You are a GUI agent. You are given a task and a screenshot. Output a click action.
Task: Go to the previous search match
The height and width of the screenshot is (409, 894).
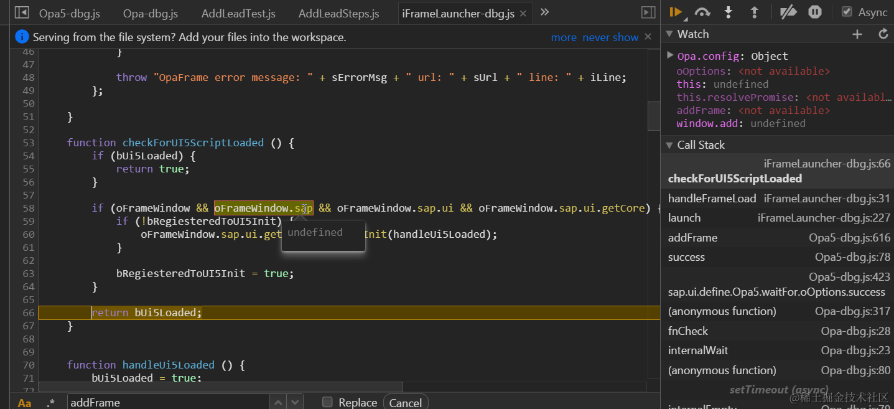(x=278, y=402)
